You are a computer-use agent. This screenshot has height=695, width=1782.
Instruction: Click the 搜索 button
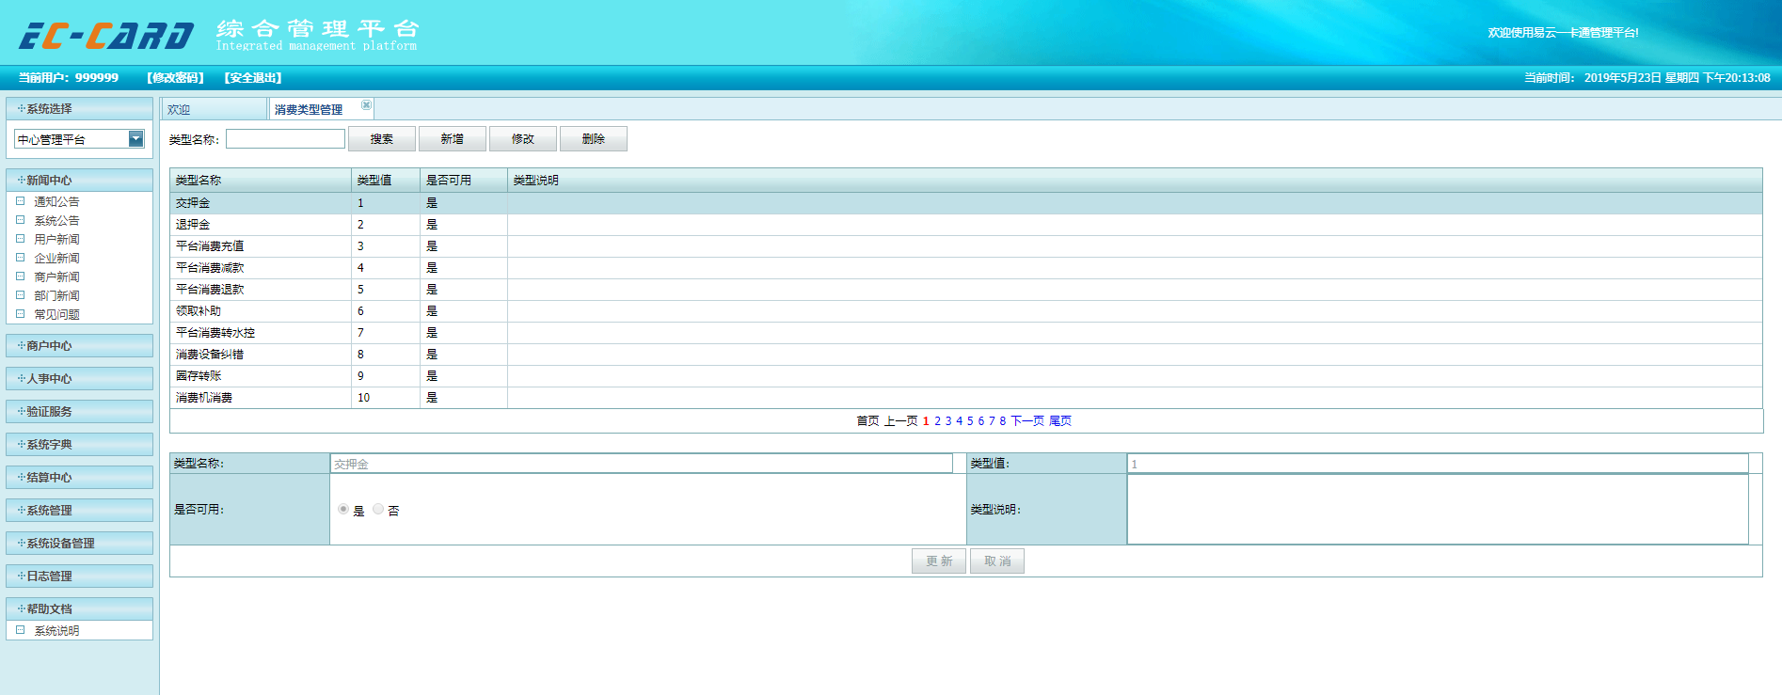point(382,139)
